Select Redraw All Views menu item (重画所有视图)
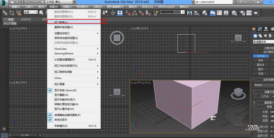The width and height of the screenshot is (274, 138). point(74,27)
